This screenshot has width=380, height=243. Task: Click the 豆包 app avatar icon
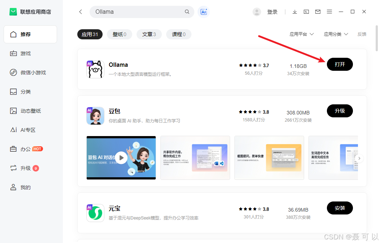click(x=95, y=116)
